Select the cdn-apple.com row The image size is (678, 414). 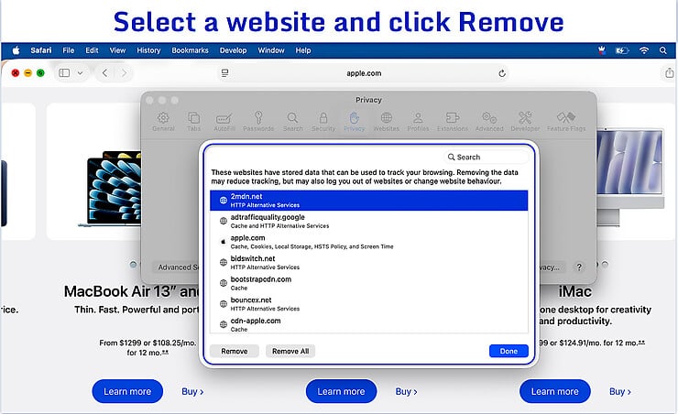click(x=369, y=324)
